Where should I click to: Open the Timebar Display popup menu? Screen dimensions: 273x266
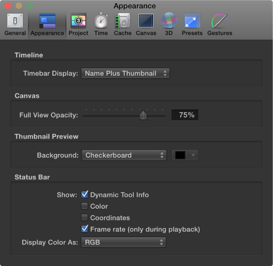125,73
